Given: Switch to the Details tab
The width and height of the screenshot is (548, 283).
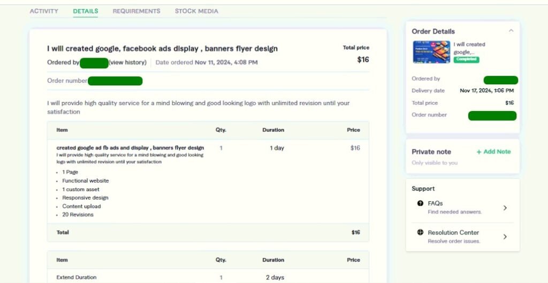Looking at the screenshot, I should [86, 11].
